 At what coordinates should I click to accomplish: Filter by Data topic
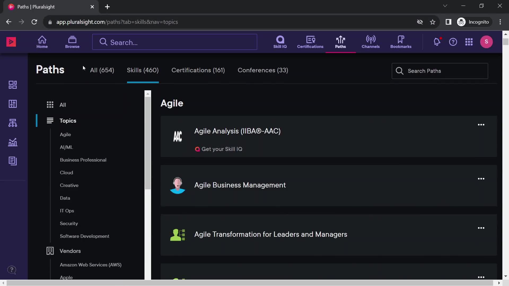pos(65,198)
